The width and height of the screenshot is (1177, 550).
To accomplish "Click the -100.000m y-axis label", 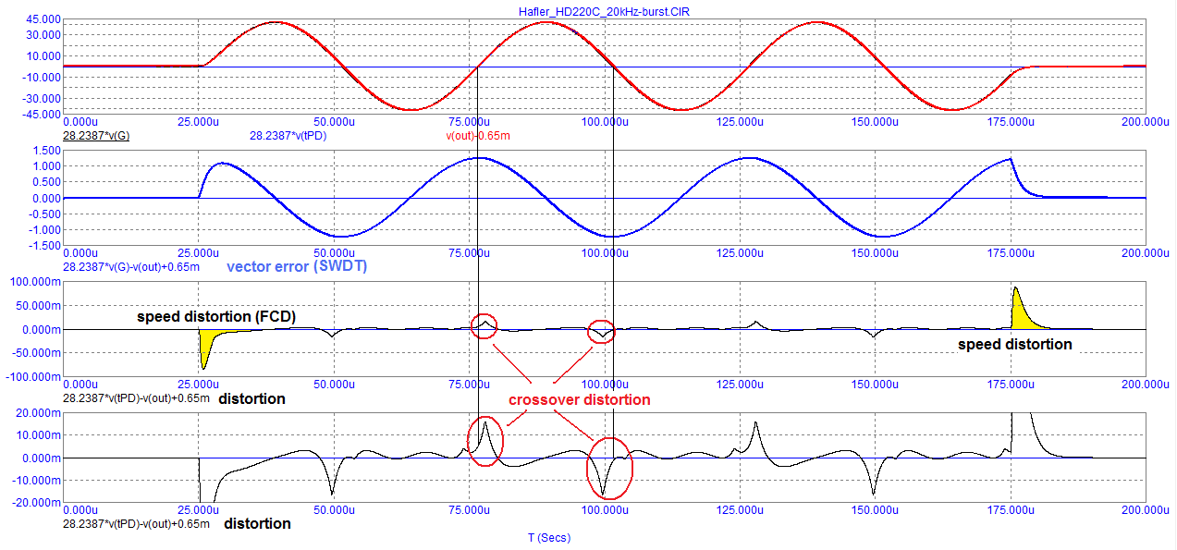I will point(35,377).
